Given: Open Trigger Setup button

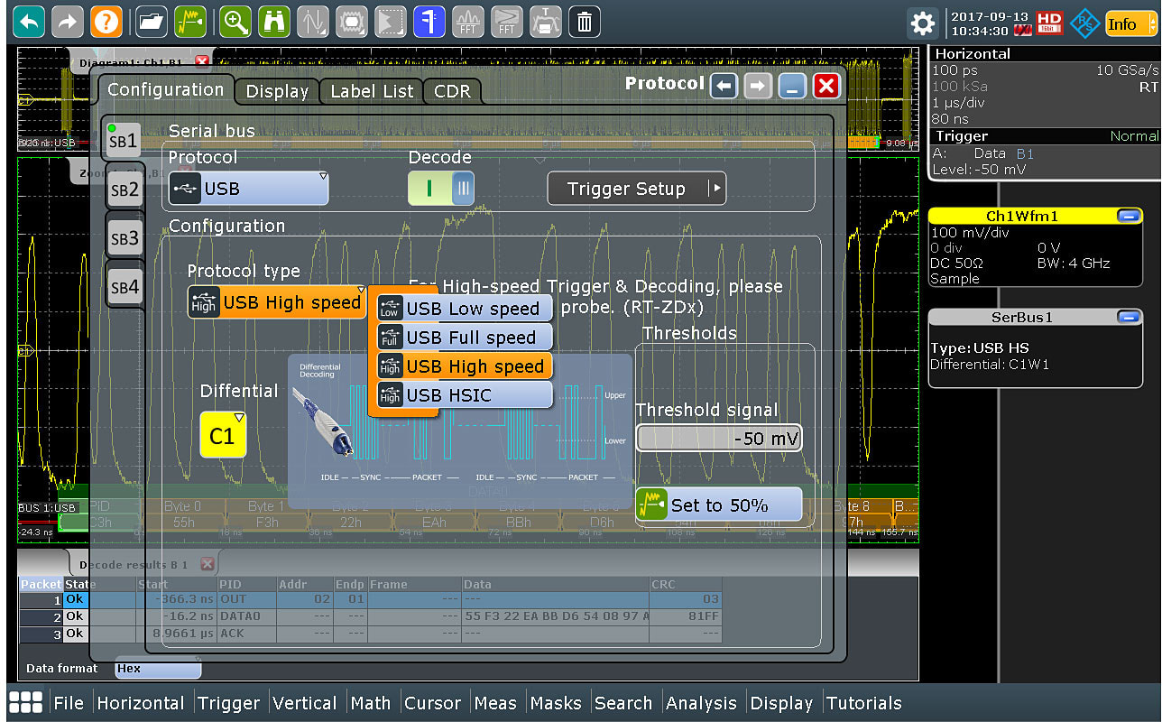Looking at the screenshot, I should [636, 189].
